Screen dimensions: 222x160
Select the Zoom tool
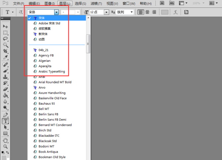pyautogui.click(x=6, y=146)
